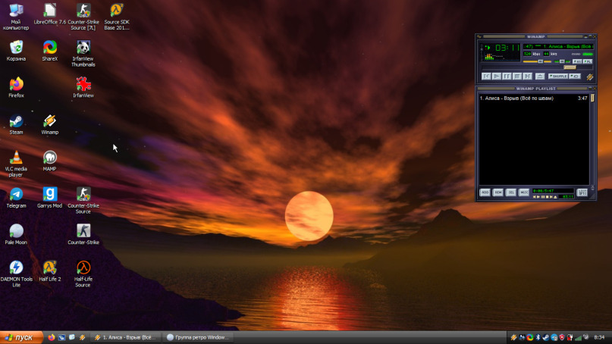Screen dimensions: 612x344
Task: Pause playback in Winamp
Action: (x=507, y=77)
